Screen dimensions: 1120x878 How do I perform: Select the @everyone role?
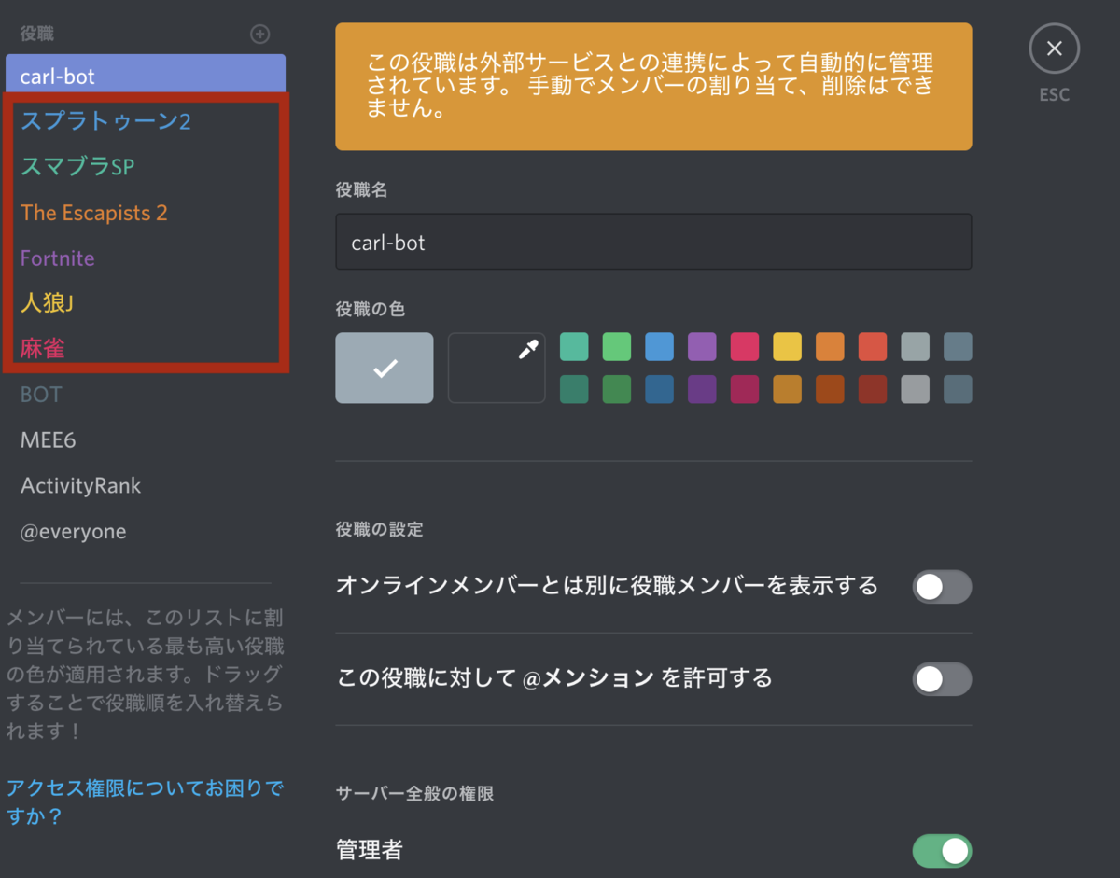[x=74, y=532]
